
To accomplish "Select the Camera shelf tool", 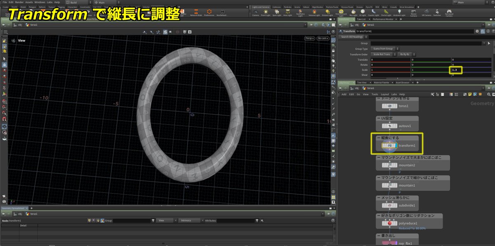I will [x=255, y=13].
